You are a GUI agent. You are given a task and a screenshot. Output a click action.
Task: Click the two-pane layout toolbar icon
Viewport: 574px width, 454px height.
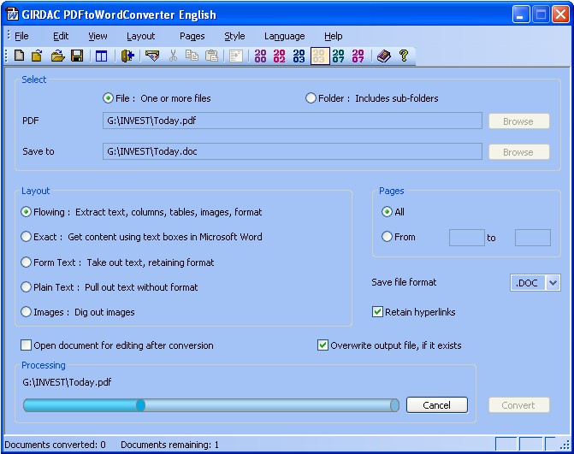click(101, 56)
